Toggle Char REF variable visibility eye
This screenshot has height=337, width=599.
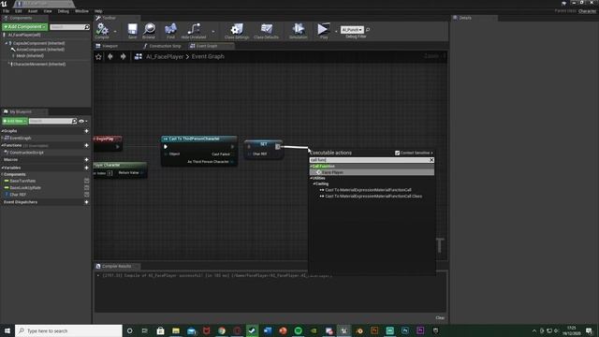[x=87, y=195]
